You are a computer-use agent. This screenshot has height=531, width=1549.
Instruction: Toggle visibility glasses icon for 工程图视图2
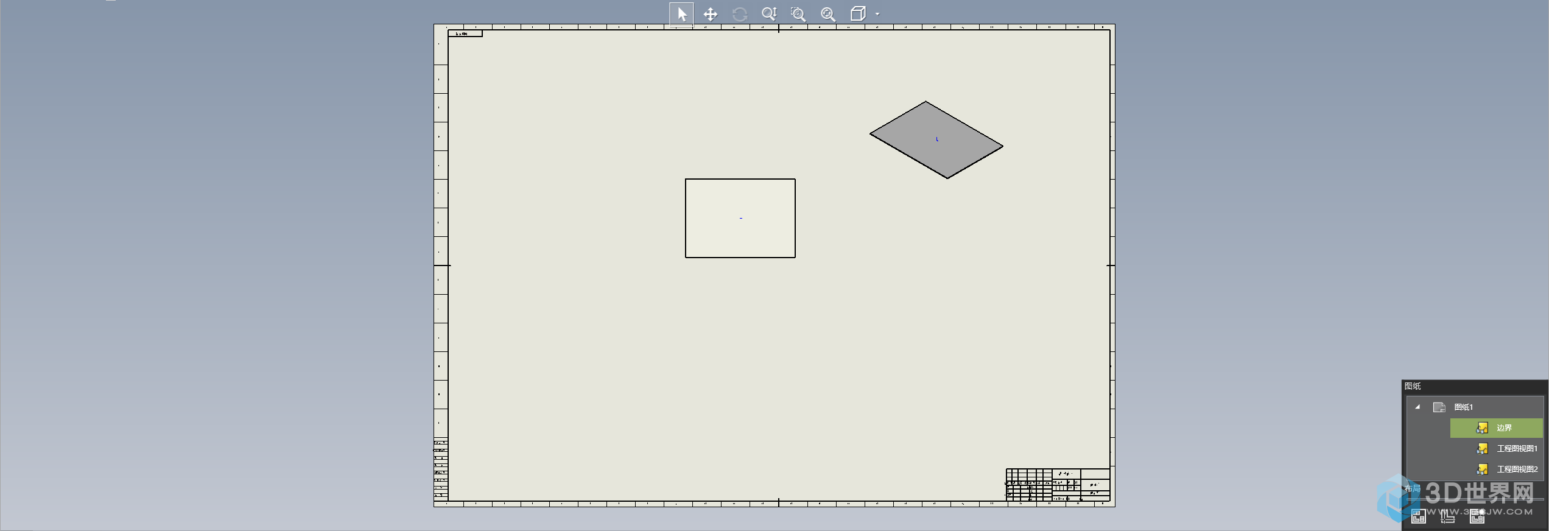click(x=1483, y=469)
